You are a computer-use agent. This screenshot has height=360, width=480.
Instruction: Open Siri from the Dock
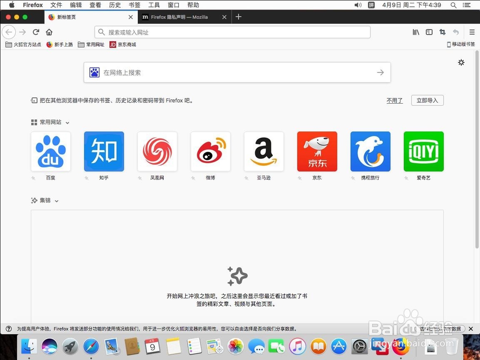click(x=49, y=346)
